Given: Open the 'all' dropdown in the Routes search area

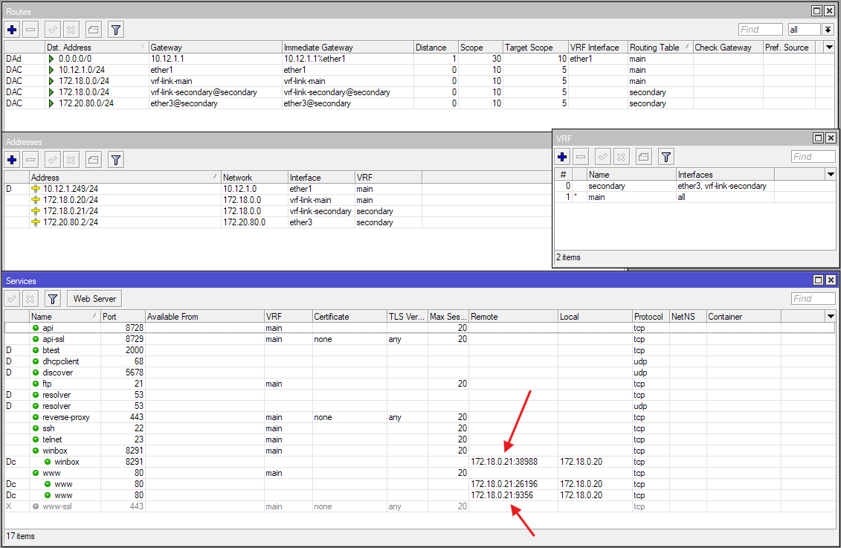Looking at the screenshot, I should coord(828,30).
